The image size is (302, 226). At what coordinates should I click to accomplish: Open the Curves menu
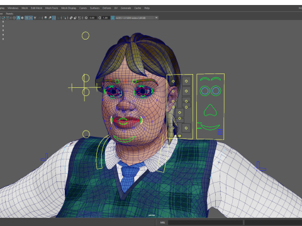click(83, 8)
